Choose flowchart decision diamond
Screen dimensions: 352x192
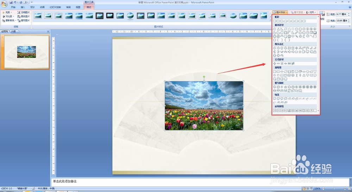click(282, 71)
